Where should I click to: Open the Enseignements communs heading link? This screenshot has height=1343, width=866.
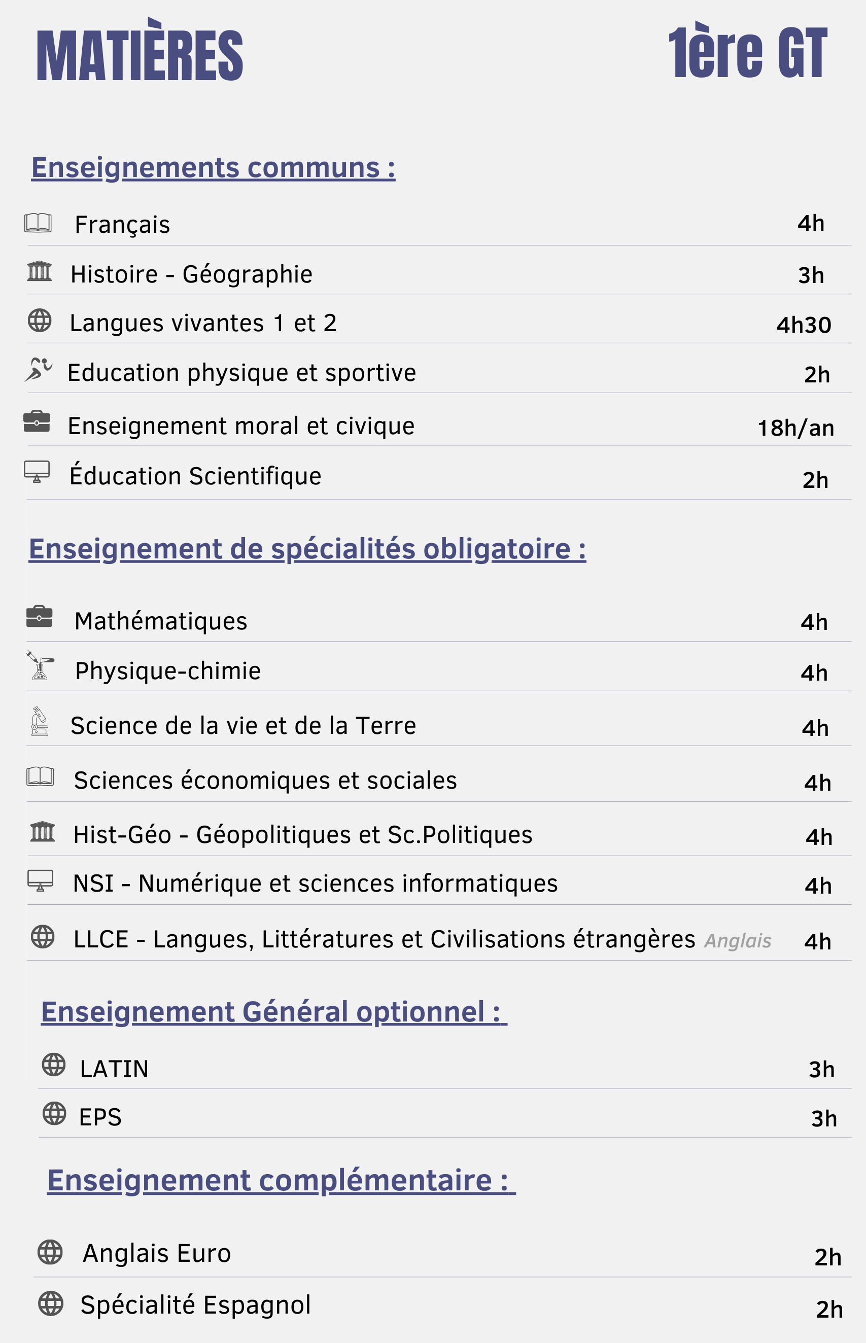click(x=213, y=167)
